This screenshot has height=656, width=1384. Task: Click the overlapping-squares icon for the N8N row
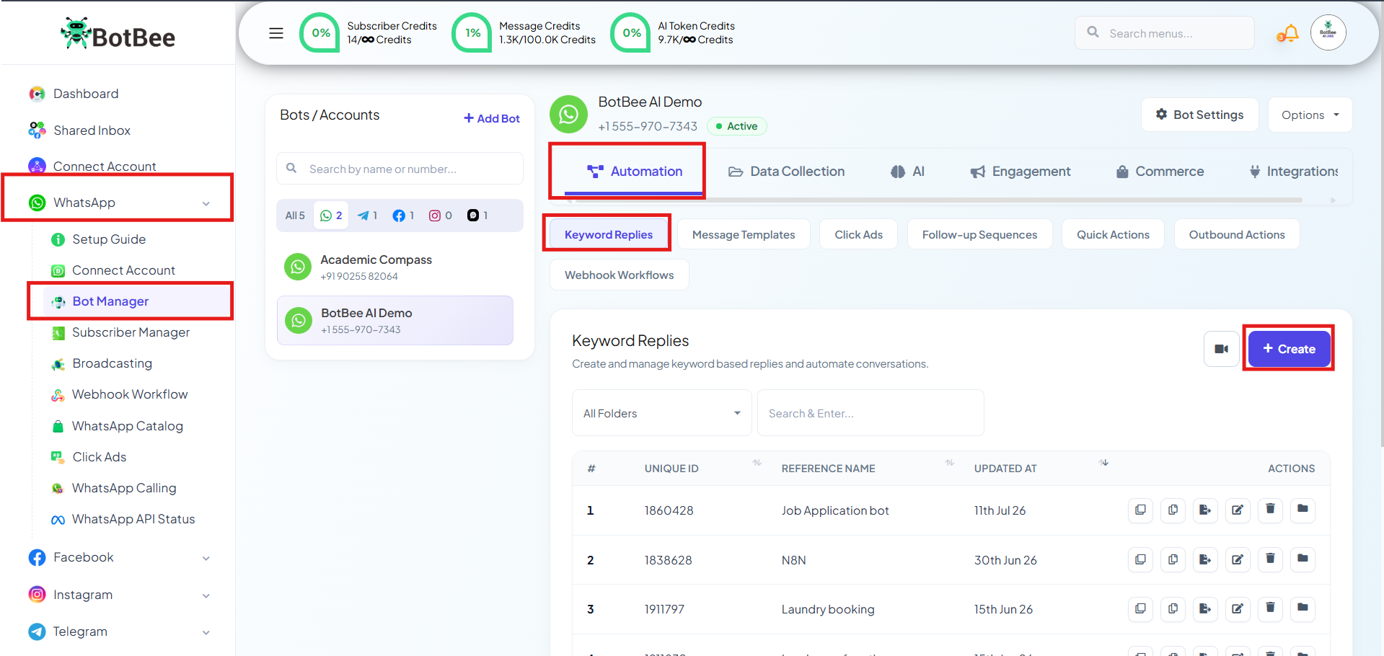point(1140,559)
